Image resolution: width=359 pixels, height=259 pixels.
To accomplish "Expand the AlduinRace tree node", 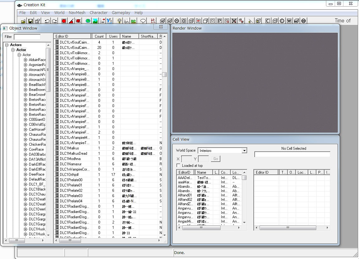I will pos(26,60).
